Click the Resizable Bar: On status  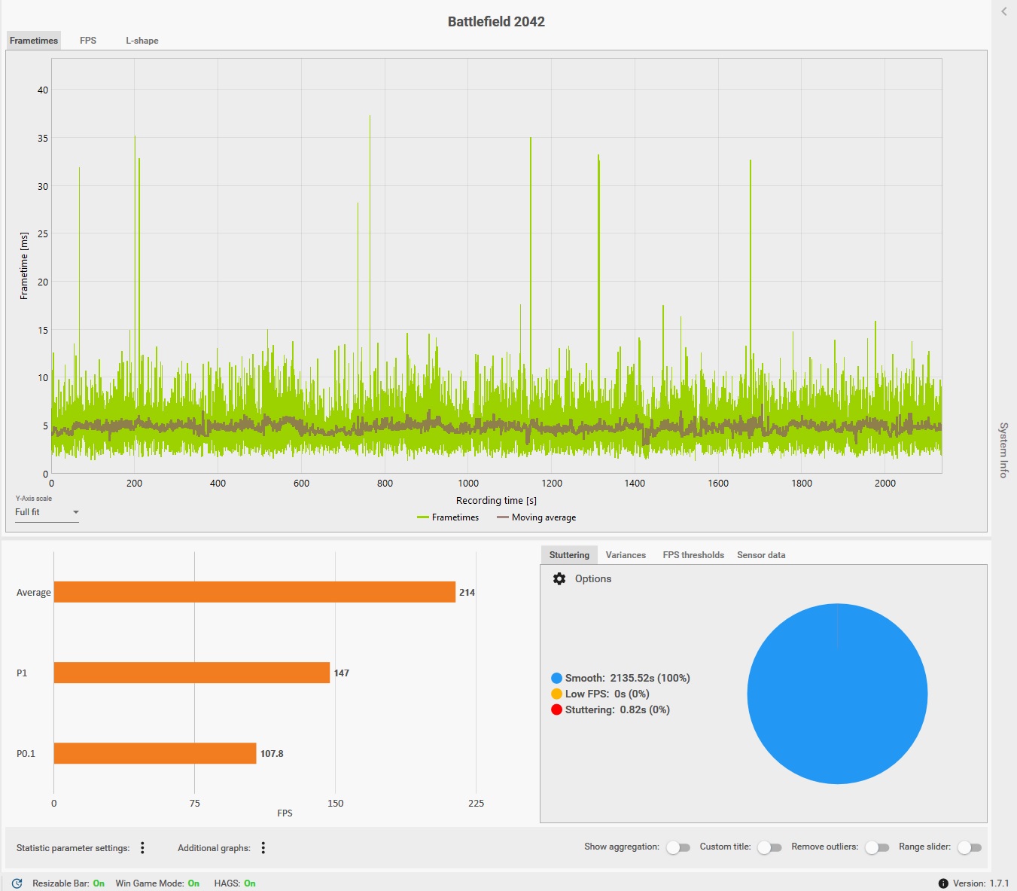(x=69, y=883)
